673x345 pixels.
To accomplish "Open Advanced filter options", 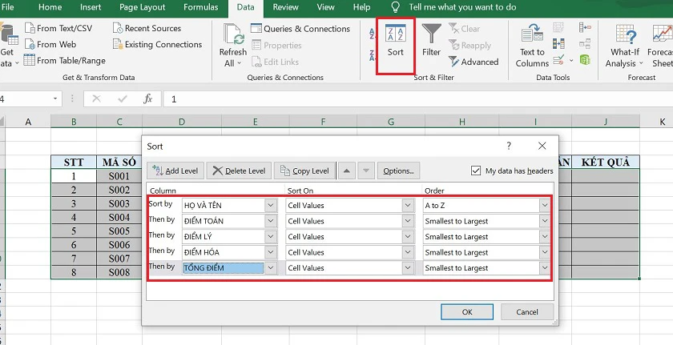I will (x=474, y=62).
